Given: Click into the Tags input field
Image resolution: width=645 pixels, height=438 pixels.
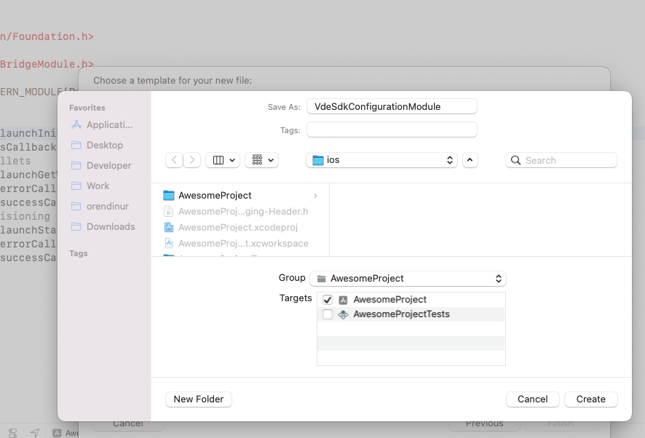Looking at the screenshot, I should [x=392, y=130].
